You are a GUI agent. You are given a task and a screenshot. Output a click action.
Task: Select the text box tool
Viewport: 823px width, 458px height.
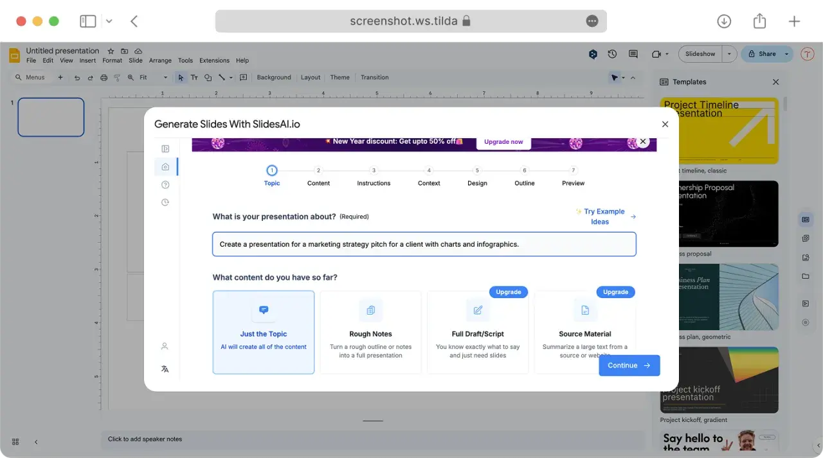(x=194, y=77)
